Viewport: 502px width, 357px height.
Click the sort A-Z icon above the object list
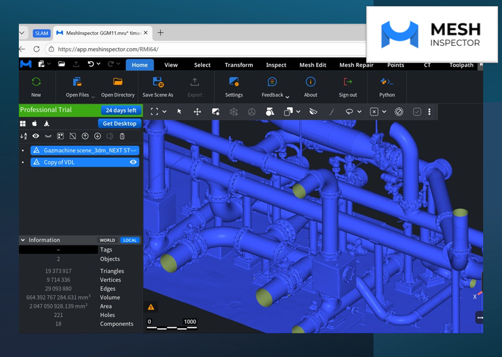click(x=23, y=136)
